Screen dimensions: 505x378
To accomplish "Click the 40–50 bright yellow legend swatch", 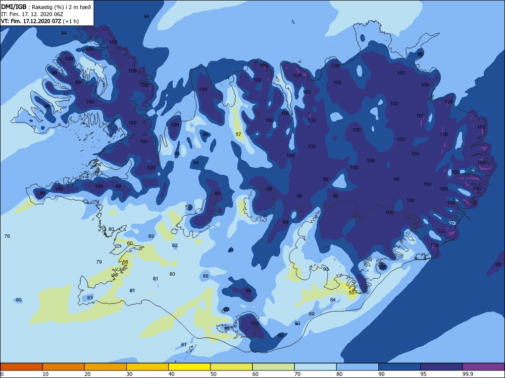I will tap(189, 367).
